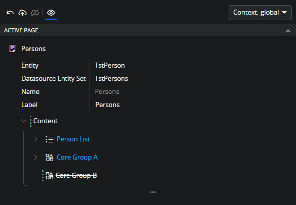This screenshot has width=296, height=205.
Task: Click the green drag handle beside Content
Action: 30,121
